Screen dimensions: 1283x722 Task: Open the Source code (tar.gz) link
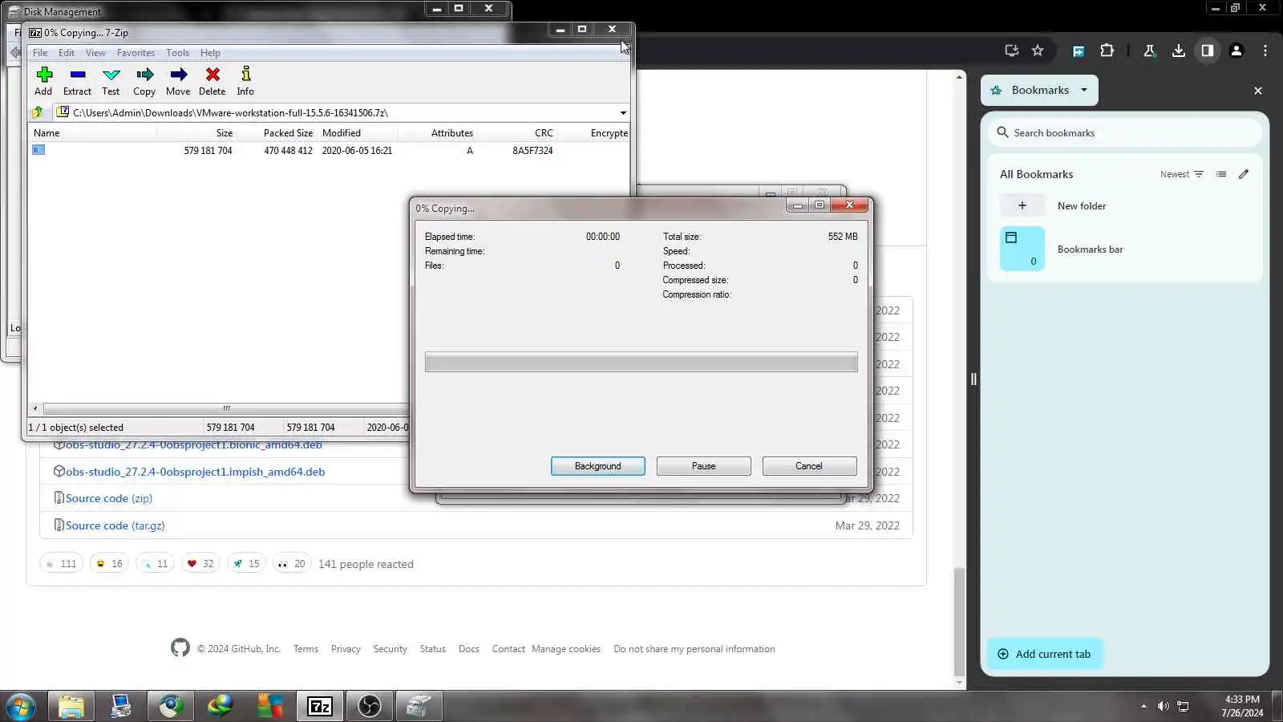(115, 525)
